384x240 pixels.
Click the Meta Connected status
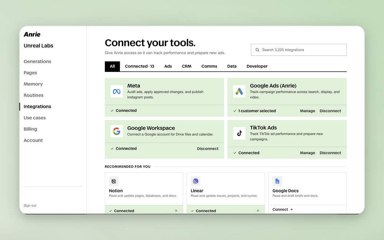pyautogui.click(x=126, y=111)
